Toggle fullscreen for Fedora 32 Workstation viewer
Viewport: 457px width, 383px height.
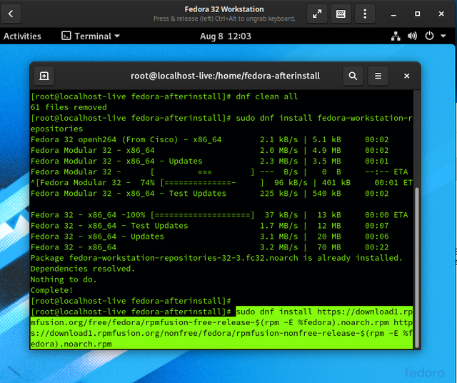(317, 14)
